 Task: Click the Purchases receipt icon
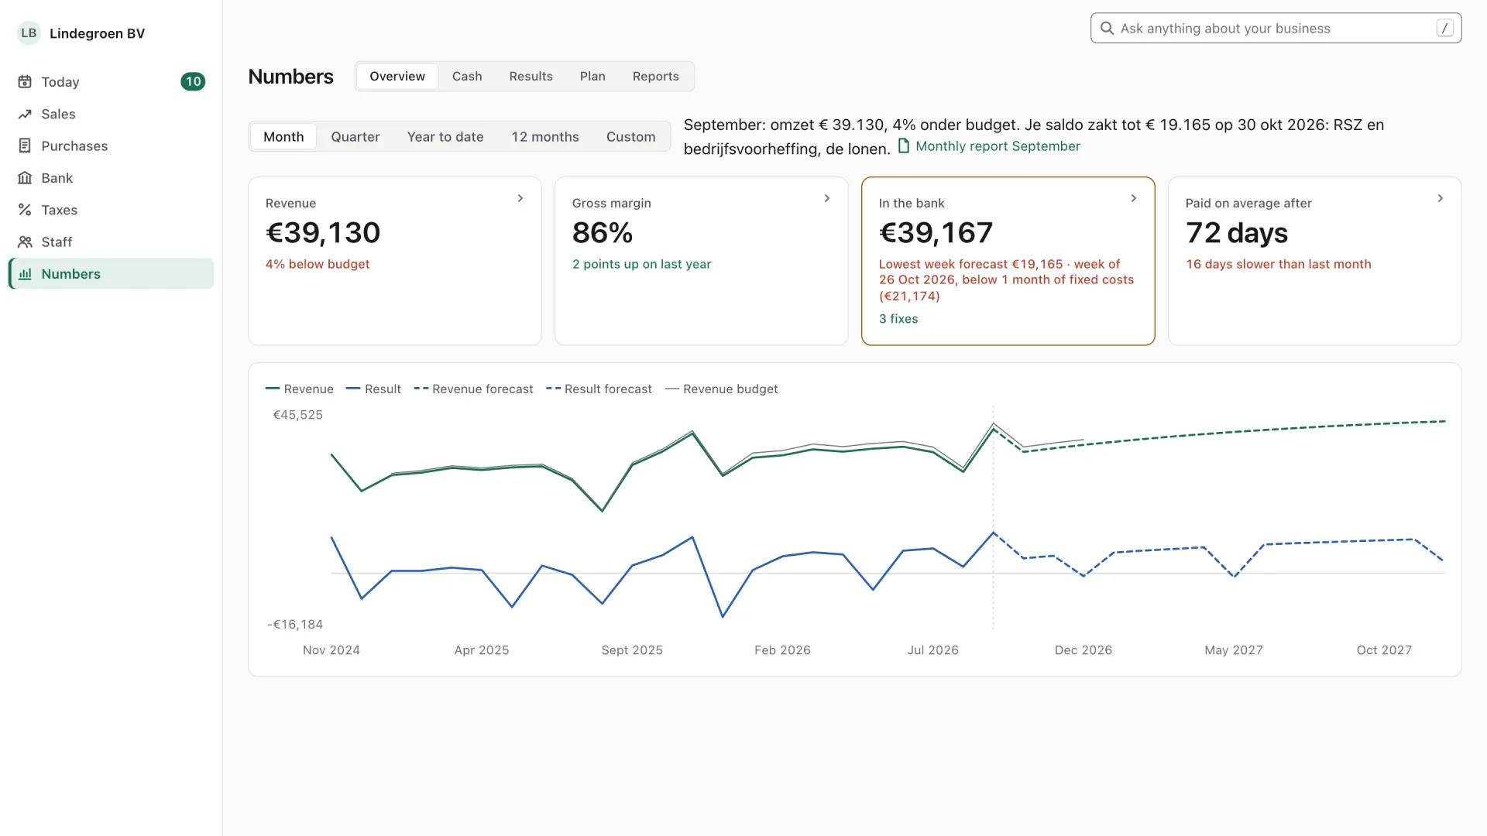point(25,146)
